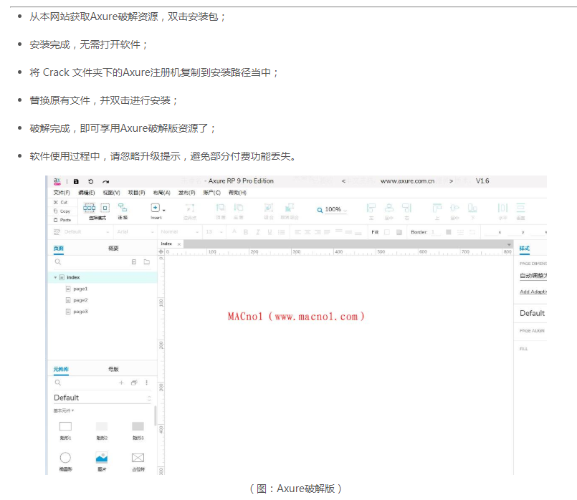Click the Paste button
Screen dimensions: 577x500
[x=62, y=220]
